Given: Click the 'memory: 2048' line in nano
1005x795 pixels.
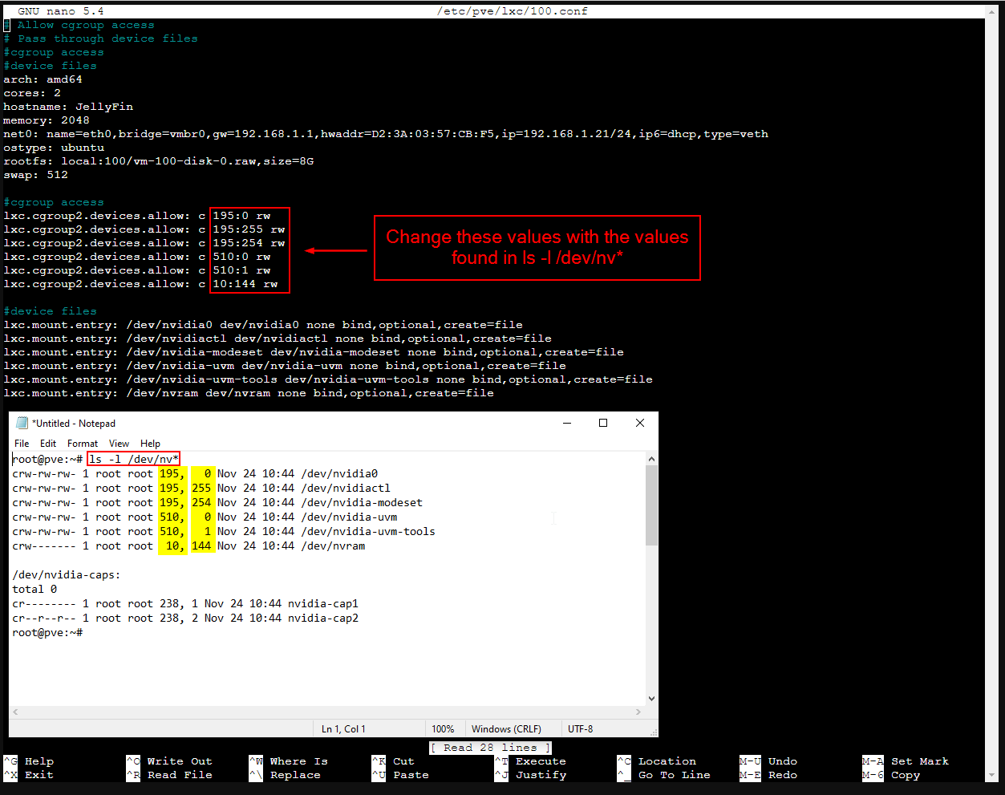Looking at the screenshot, I should coord(47,120).
